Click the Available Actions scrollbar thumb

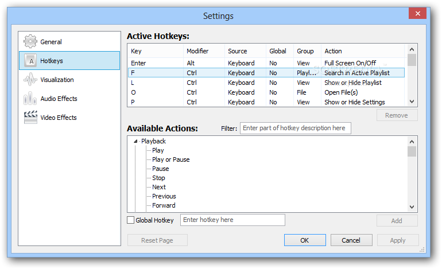coord(412,151)
